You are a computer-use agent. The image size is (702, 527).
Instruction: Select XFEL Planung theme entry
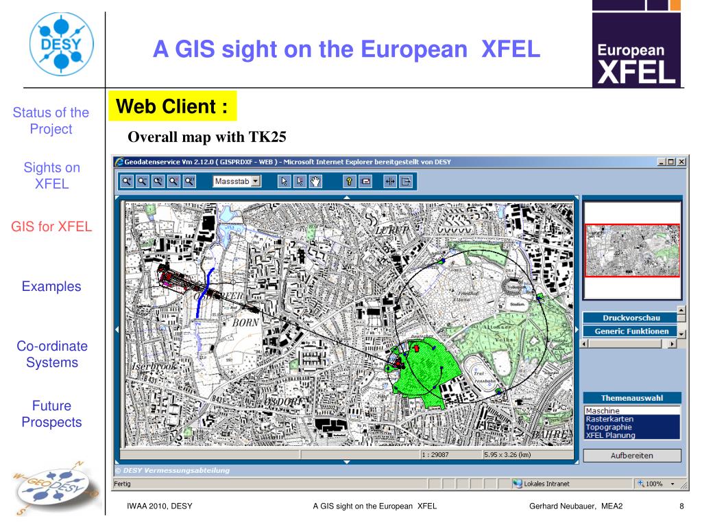(609, 435)
